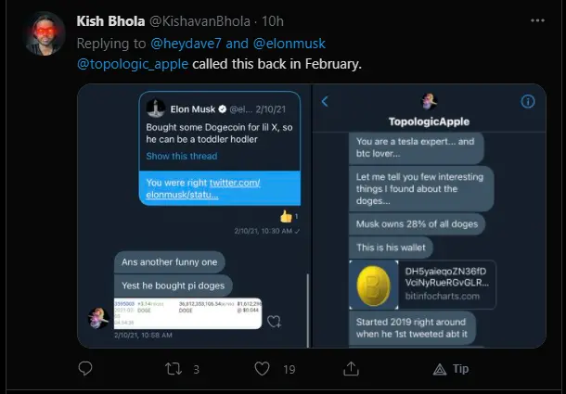This screenshot has height=394, width=566.
Task: Click the reply speech bubble icon
Action: [x=85, y=369]
